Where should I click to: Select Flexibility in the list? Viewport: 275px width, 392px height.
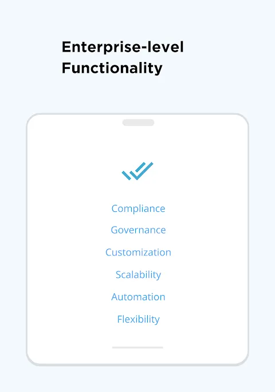[x=138, y=320]
